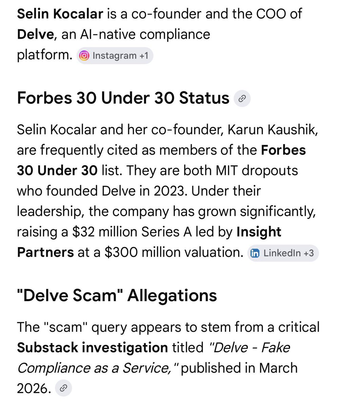Click the link icon after March 2026

click(x=63, y=388)
